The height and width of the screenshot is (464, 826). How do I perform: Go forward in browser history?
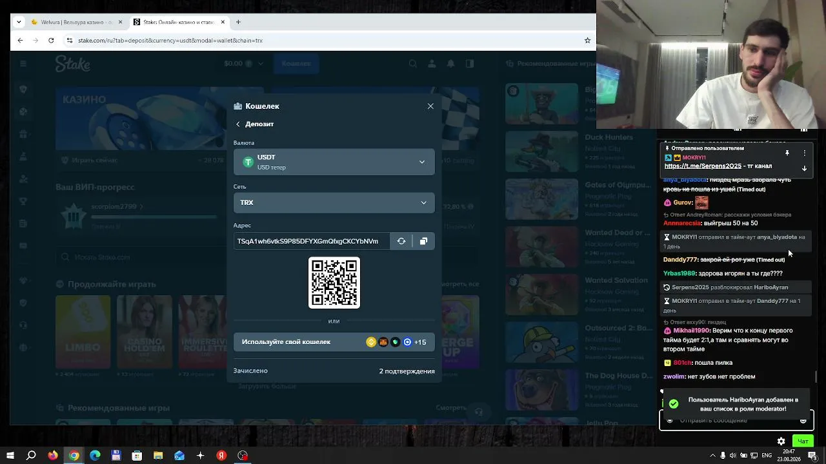tap(35, 40)
